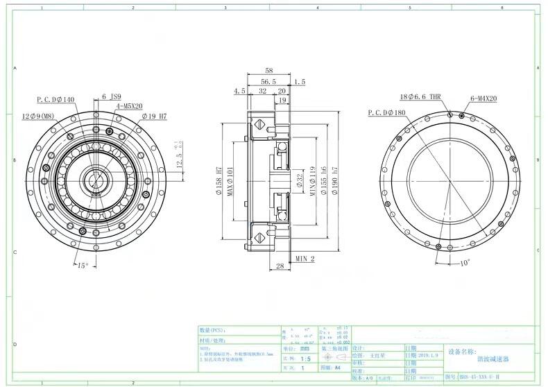Image resolution: width=548 pixels, height=387 pixels.
Task: Select the MIN 2 dimension label
Action: (x=305, y=258)
